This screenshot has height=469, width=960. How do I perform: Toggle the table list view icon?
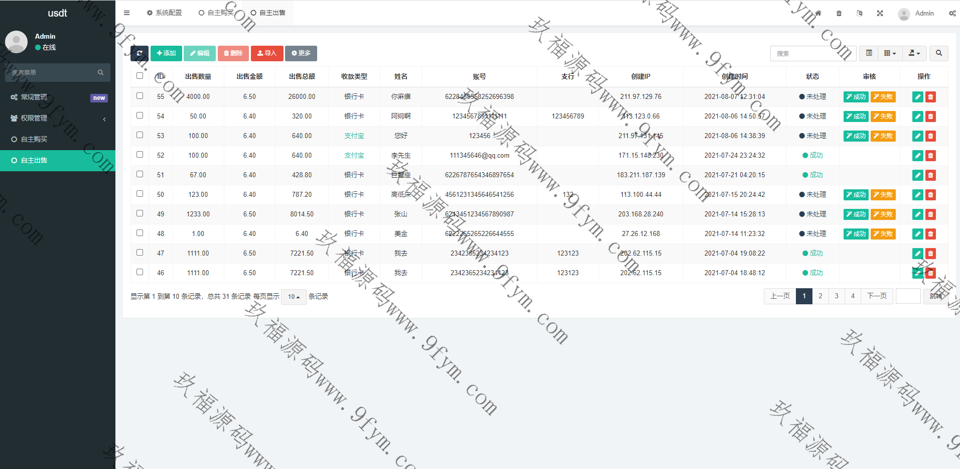(869, 53)
